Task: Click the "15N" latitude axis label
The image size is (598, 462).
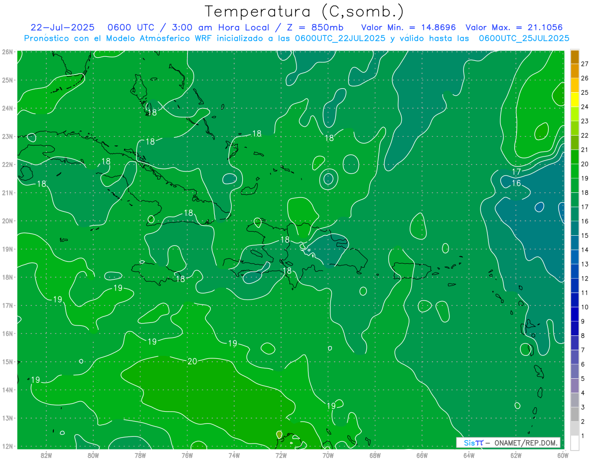Action: (7, 361)
